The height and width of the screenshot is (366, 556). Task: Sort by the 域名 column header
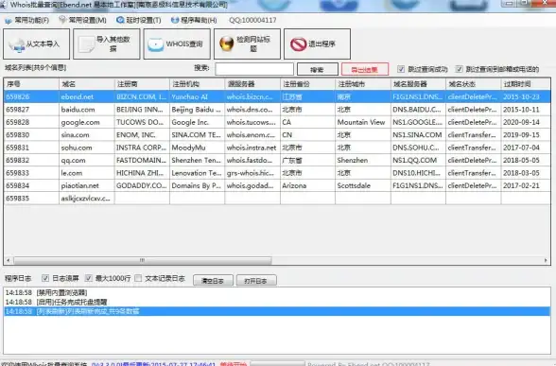coord(87,84)
